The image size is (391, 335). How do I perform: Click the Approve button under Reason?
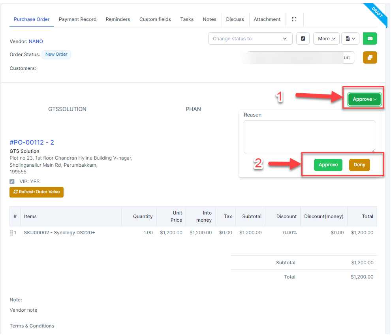(x=328, y=165)
